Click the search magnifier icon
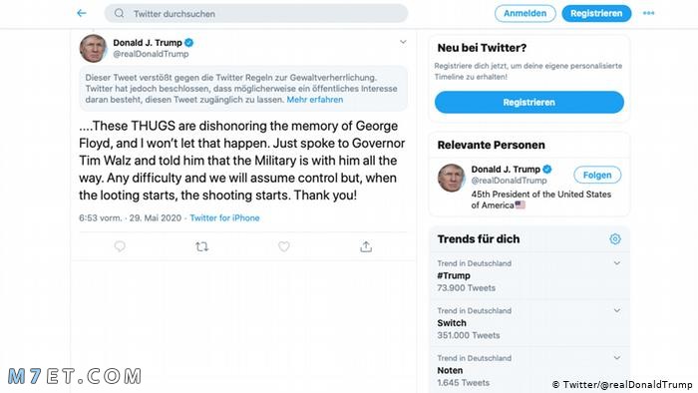This screenshot has width=698, height=393. tap(119, 13)
